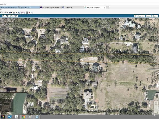Image resolution: width=159 pixels, height=119 pixels.
Task: Click the purple note icon after the blue globe
Action: tap(22, 13)
